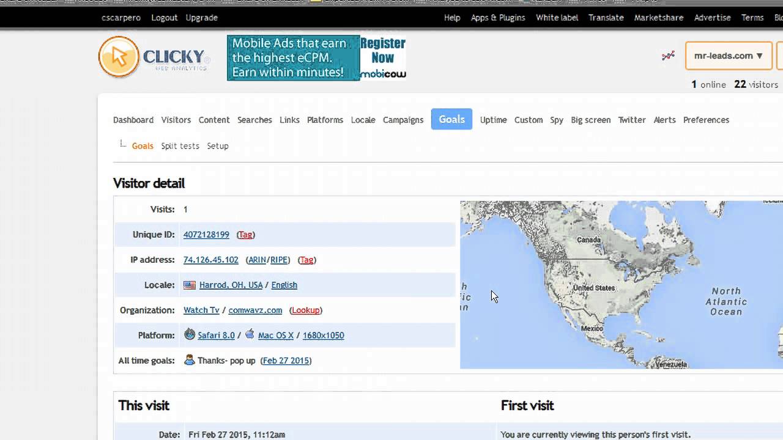Image resolution: width=783 pixels, height=440 pixels.
Task: Click the Fri Feb 27 2015, 11:12am date
Action: click(237, 435)
